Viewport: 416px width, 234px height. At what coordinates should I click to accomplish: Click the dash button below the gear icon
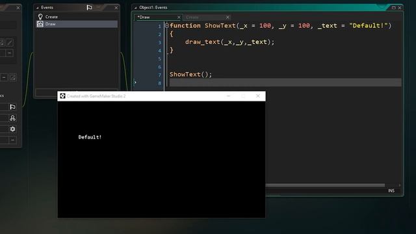12,140
